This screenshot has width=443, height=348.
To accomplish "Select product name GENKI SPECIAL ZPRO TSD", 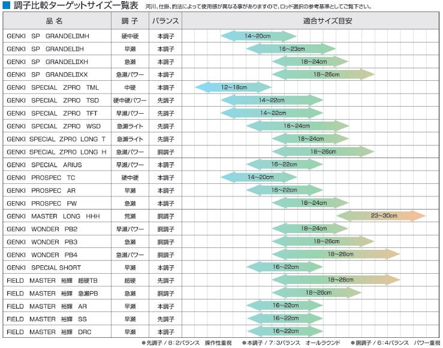I will click(x=53, y=101).
